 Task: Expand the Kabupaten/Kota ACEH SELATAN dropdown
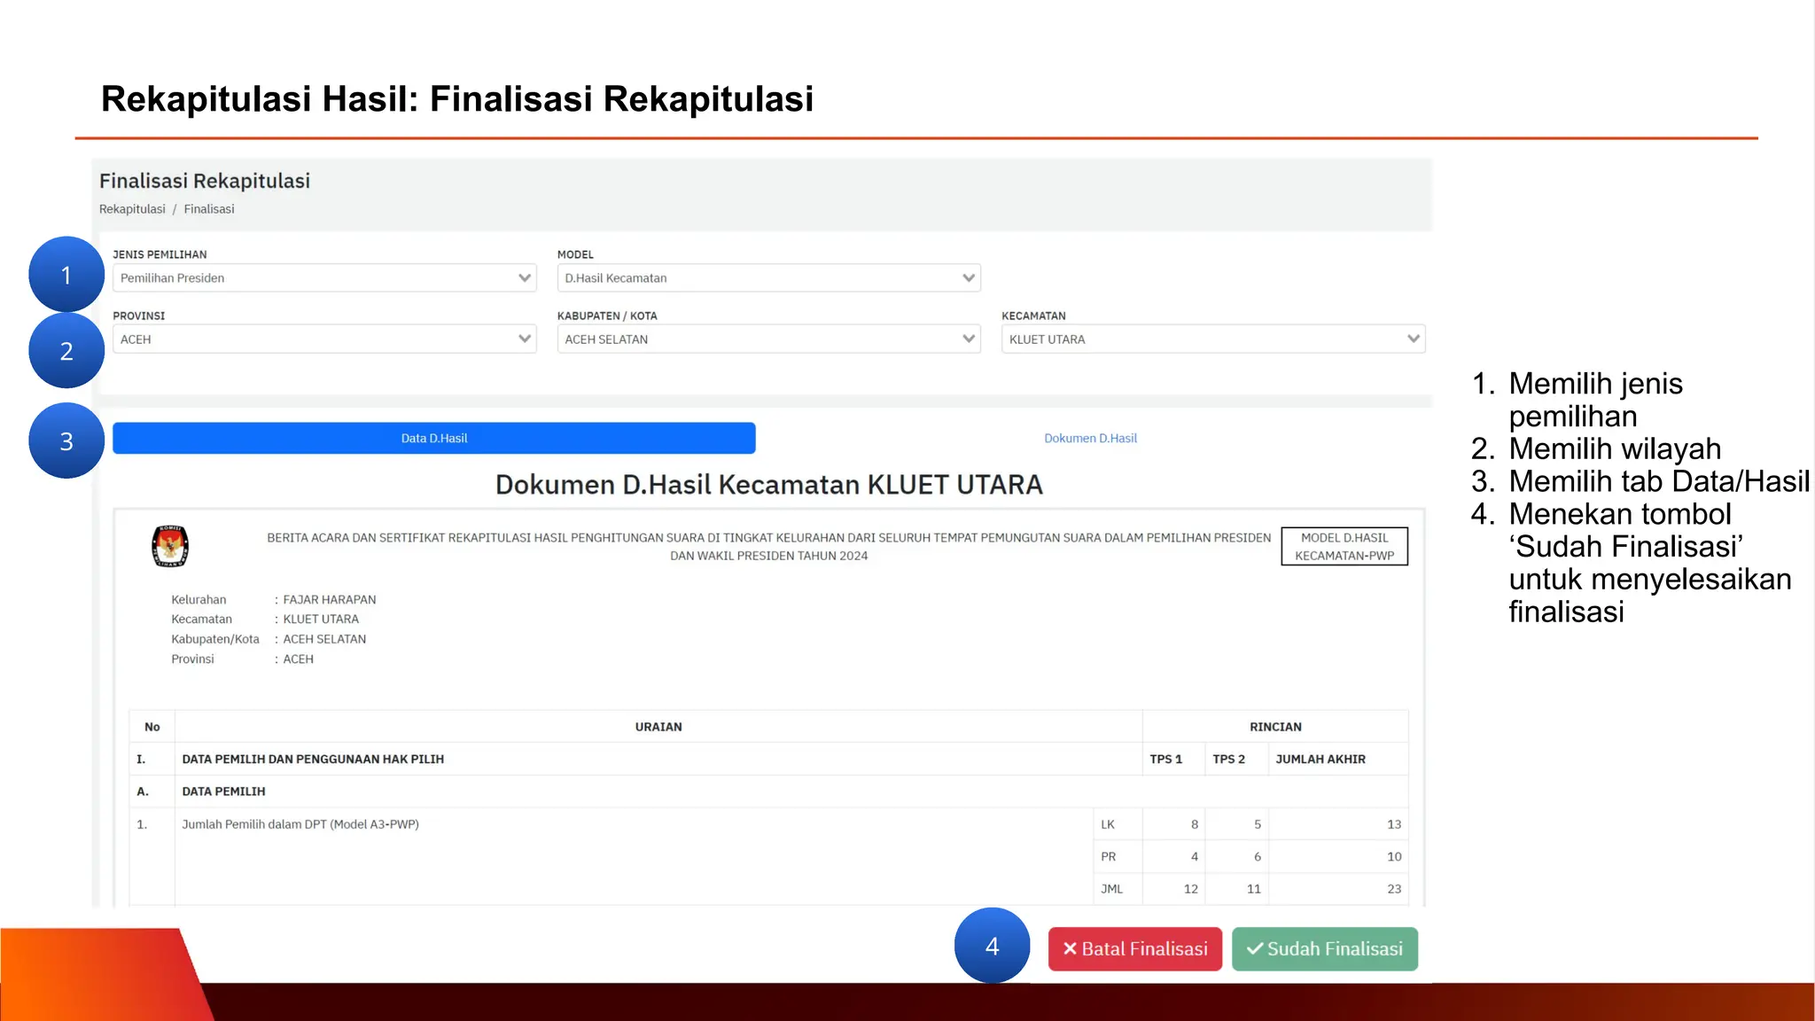(x=768, y=339)
